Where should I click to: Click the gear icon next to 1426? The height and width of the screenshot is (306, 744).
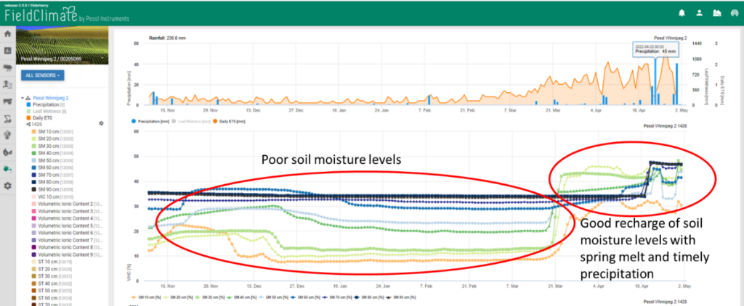point(101,124)
